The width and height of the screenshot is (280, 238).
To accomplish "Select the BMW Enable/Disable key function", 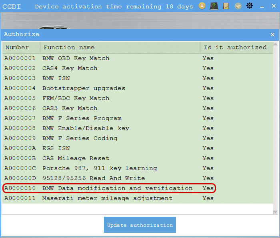I will (x=86, y=128).
